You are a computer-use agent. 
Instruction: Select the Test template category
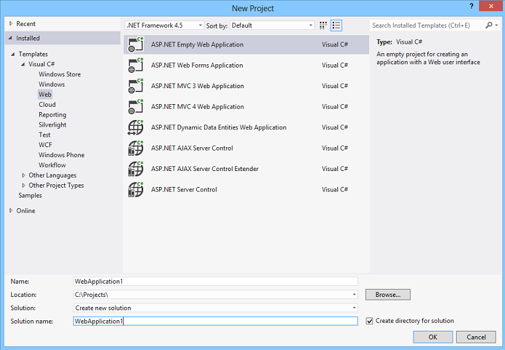[x=44, y=135]
